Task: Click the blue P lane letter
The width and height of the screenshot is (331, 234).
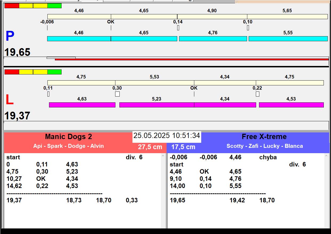Action: 10,36
